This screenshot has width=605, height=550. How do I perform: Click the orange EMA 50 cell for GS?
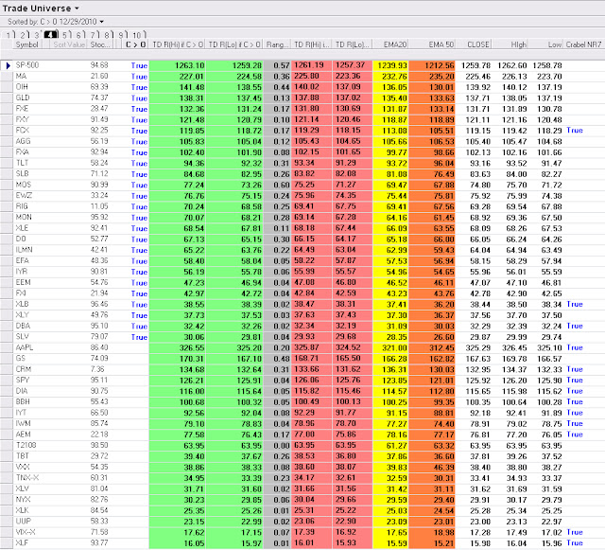[432, 359]
